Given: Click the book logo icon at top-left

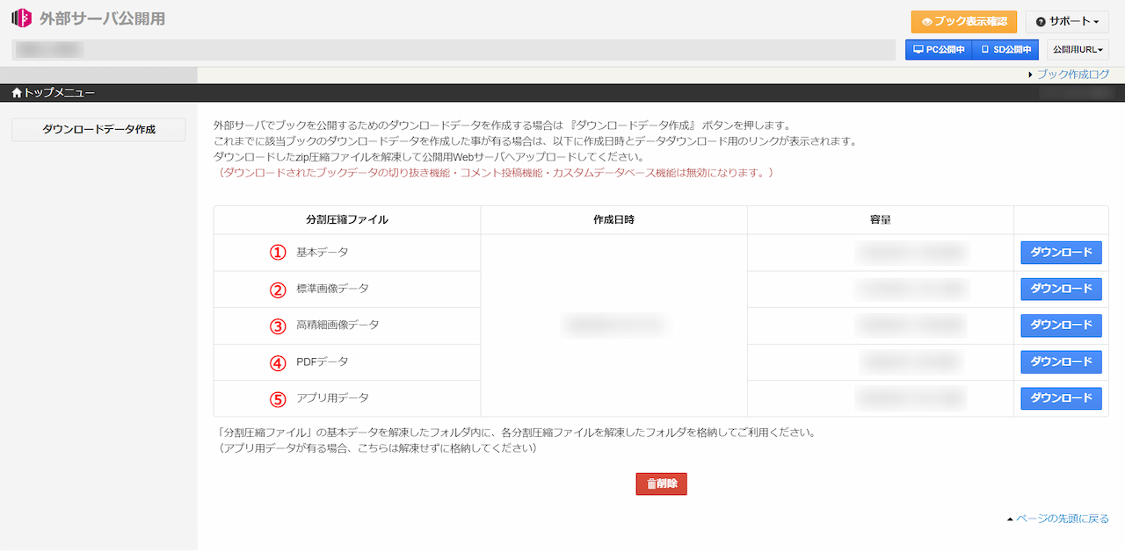Looking at the screenshot, I should click(x=21, y=18).
